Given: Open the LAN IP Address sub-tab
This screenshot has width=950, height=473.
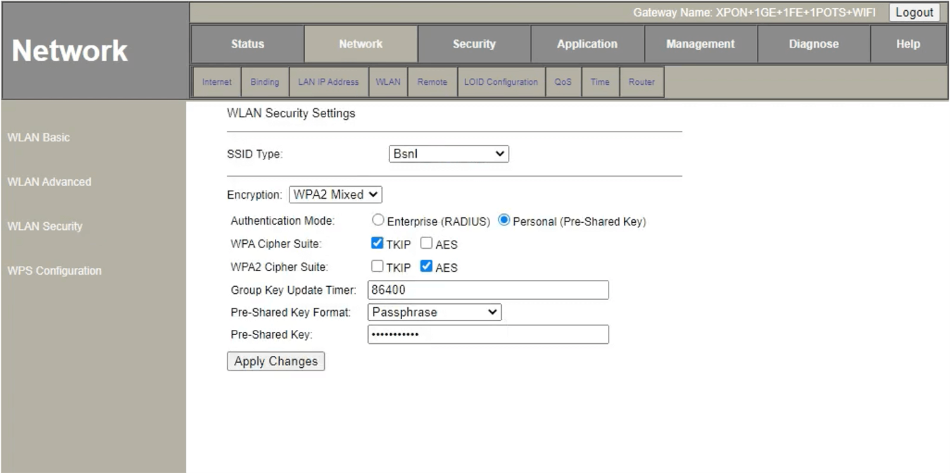Looking at the screenshot, I should tap(328, 82).
